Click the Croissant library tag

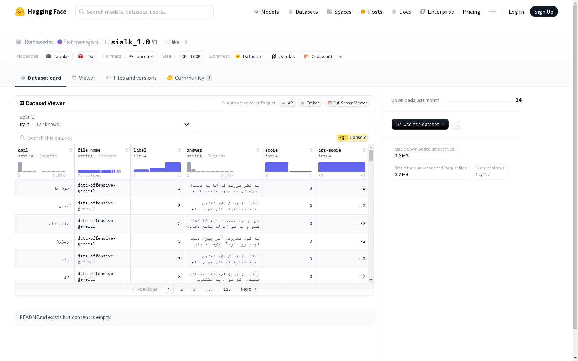[x=318, y=56]
